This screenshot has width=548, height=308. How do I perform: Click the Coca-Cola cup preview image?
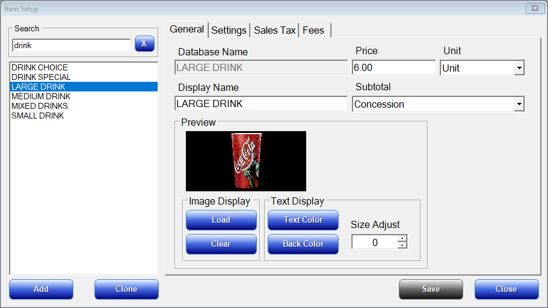point(246,161)
